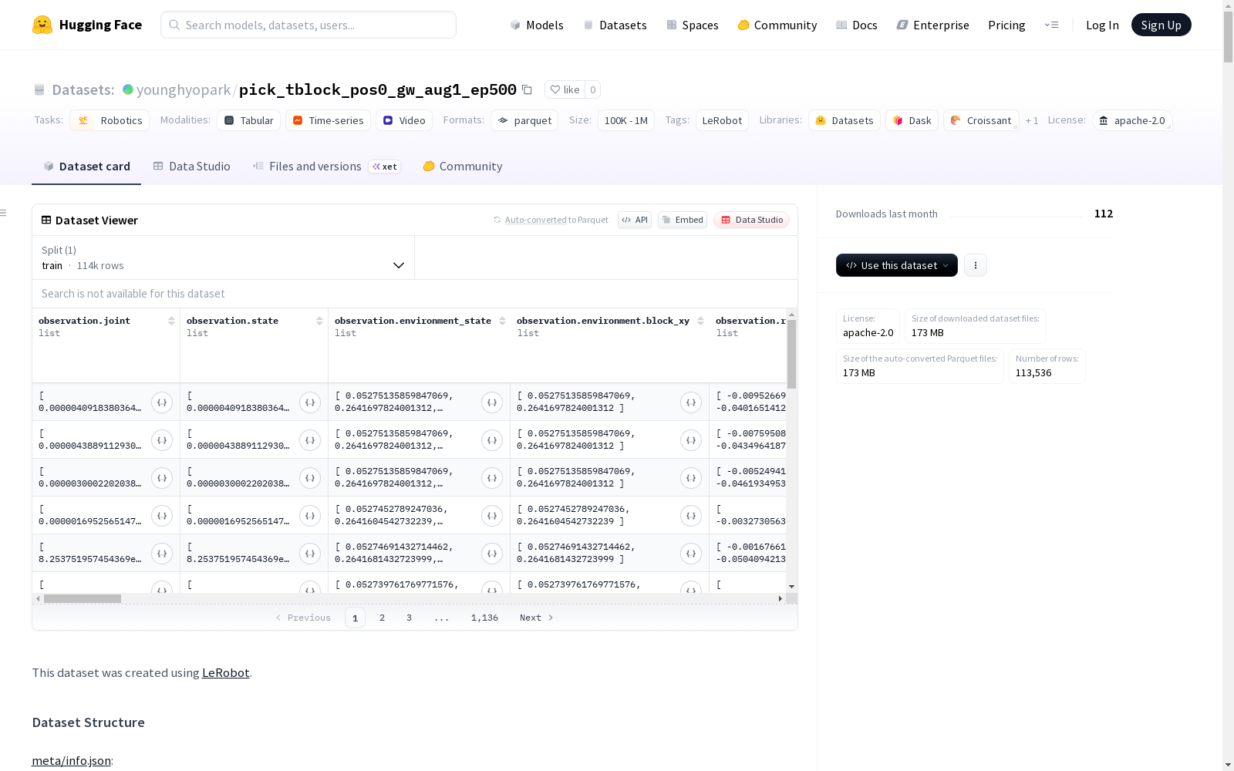This screenshot has height=771, width=1234.
Task: Open the train split dropdown
Action: point(223,258)
